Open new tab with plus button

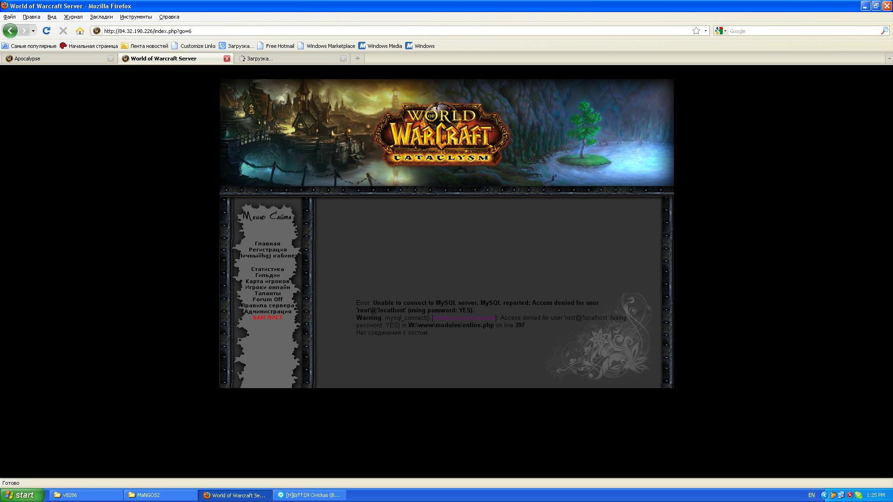point(357,58)
